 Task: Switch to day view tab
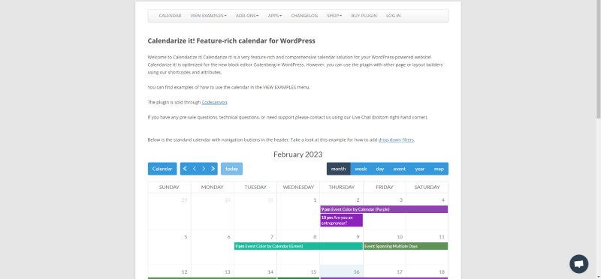380,169
